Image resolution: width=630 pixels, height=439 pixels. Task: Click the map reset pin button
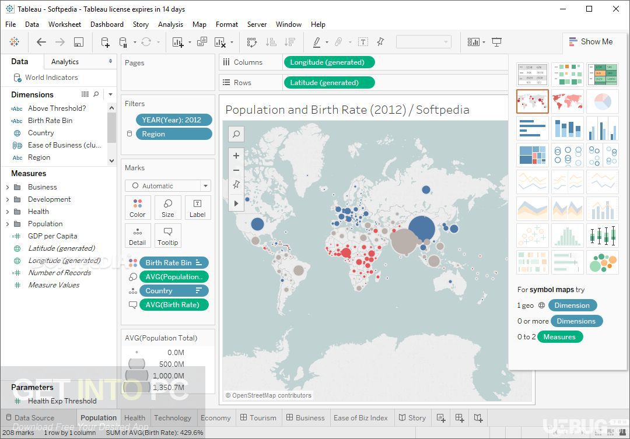coord(236,184)
